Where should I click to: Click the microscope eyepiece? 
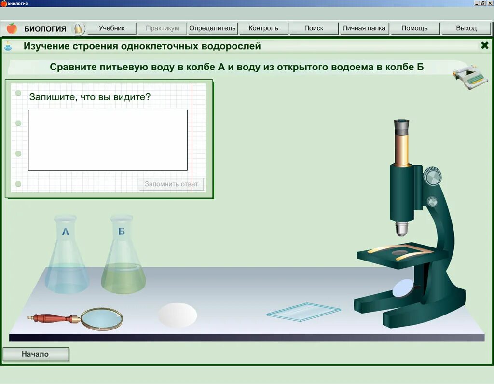(402, 127)
